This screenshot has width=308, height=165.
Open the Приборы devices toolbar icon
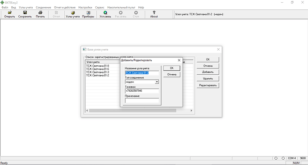(88, 13)
